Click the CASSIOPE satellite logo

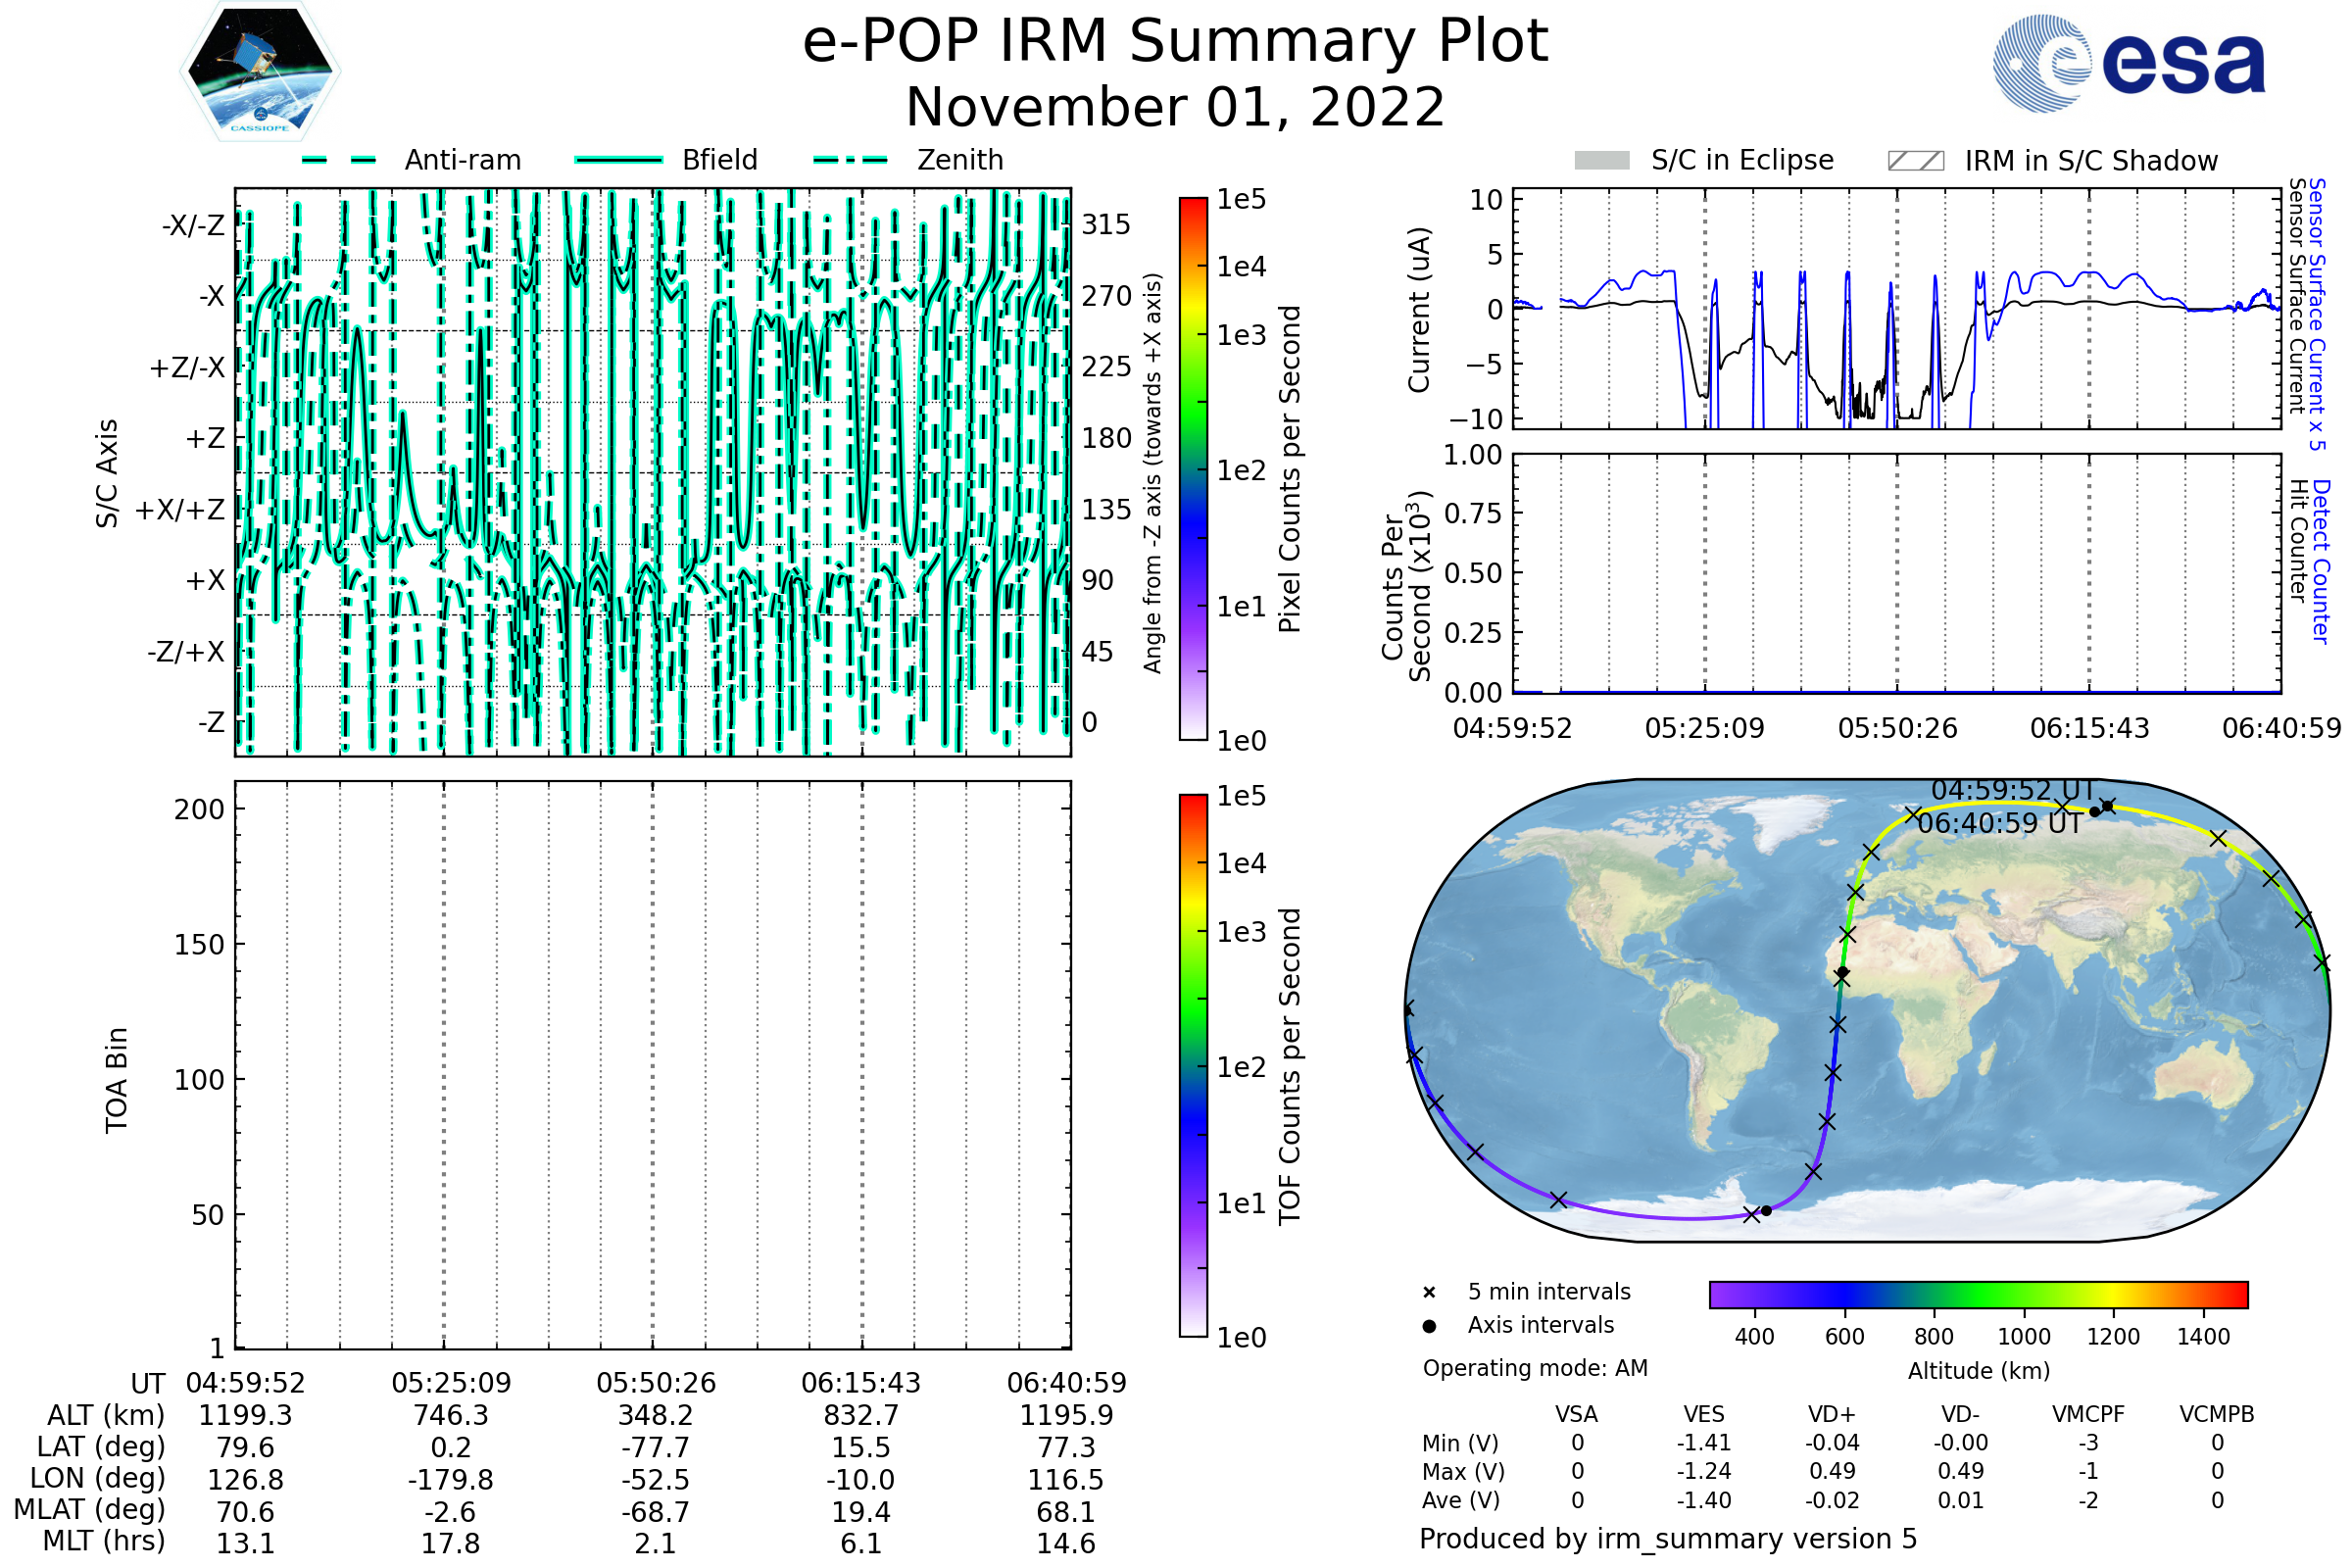point(260,72)
